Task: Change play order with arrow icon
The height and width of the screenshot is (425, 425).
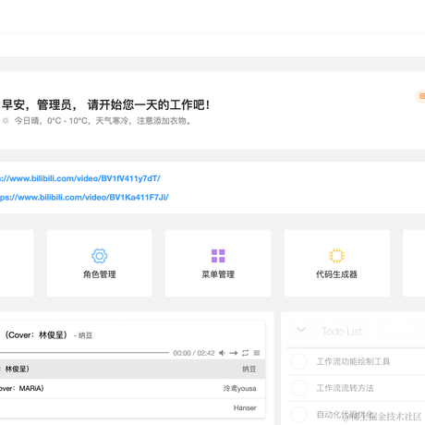Action: pos(234,353)
